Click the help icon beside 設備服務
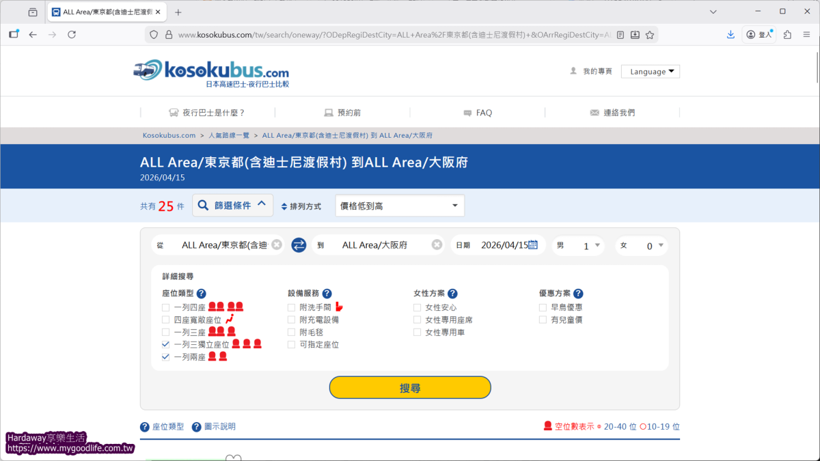Image resolution: width=820 pixels, height=461 pixels. (x=327, y=294)
